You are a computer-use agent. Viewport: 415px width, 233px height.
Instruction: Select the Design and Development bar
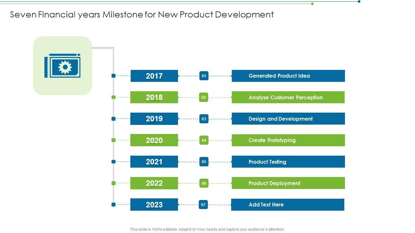[x=288, y=119]
